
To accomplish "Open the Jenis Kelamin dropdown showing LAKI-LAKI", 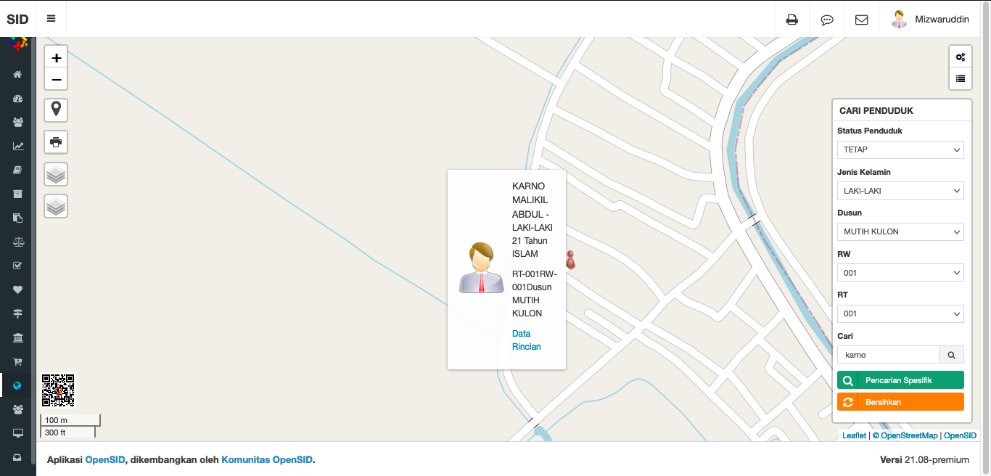I will (x=900, y=191).
